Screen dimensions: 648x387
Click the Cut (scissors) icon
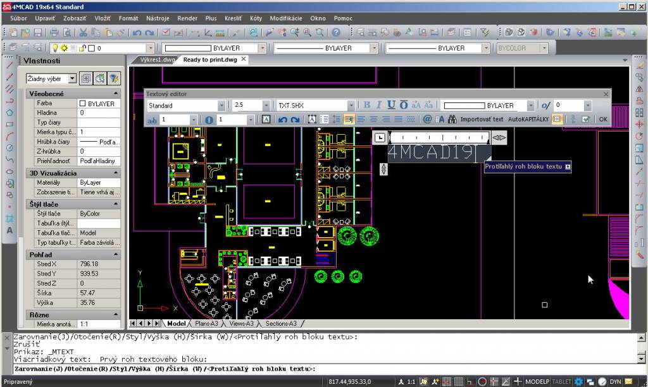coord(83,32)
